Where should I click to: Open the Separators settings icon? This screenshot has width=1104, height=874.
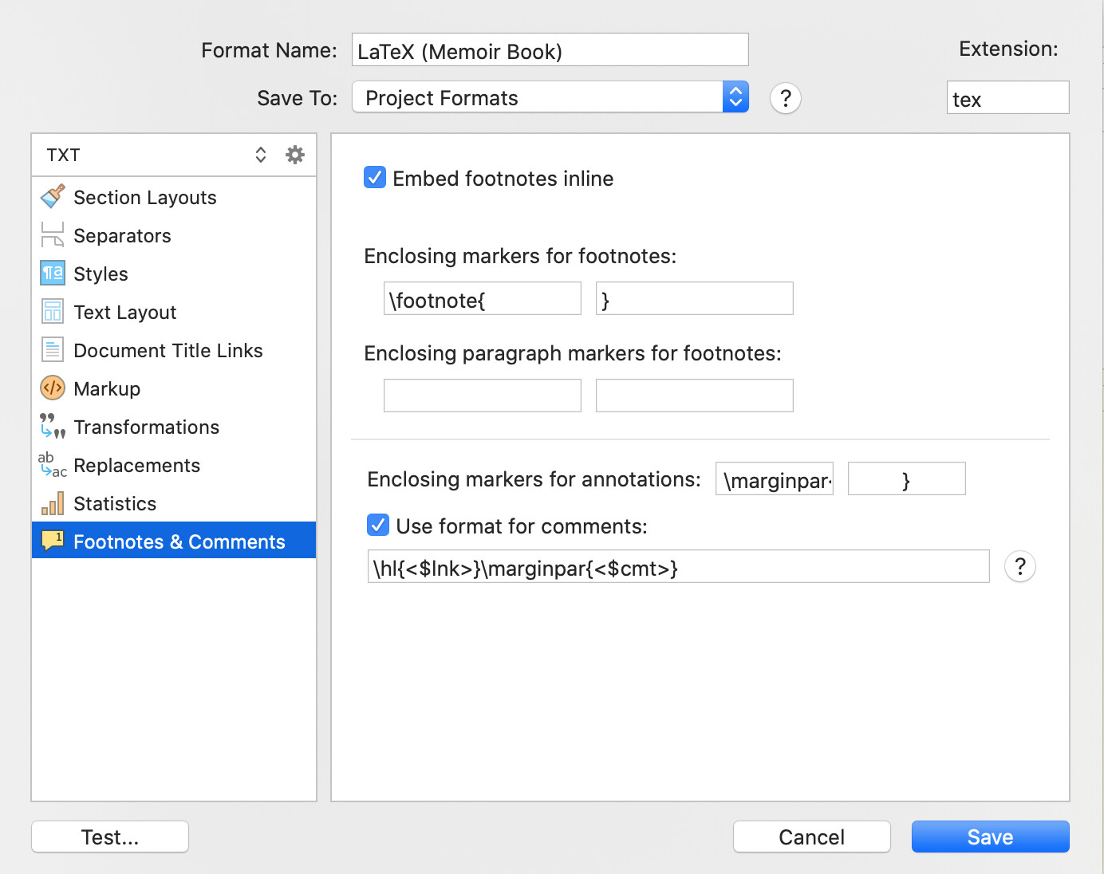tap(51, 235)
